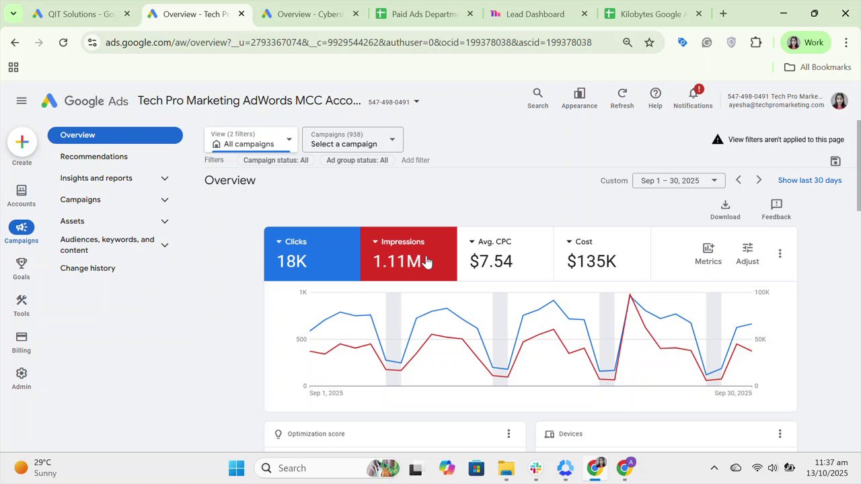This screenshot has height=484, width=861.
Task: Expand the Campaigns nav section
Action: tap(165, 200)
